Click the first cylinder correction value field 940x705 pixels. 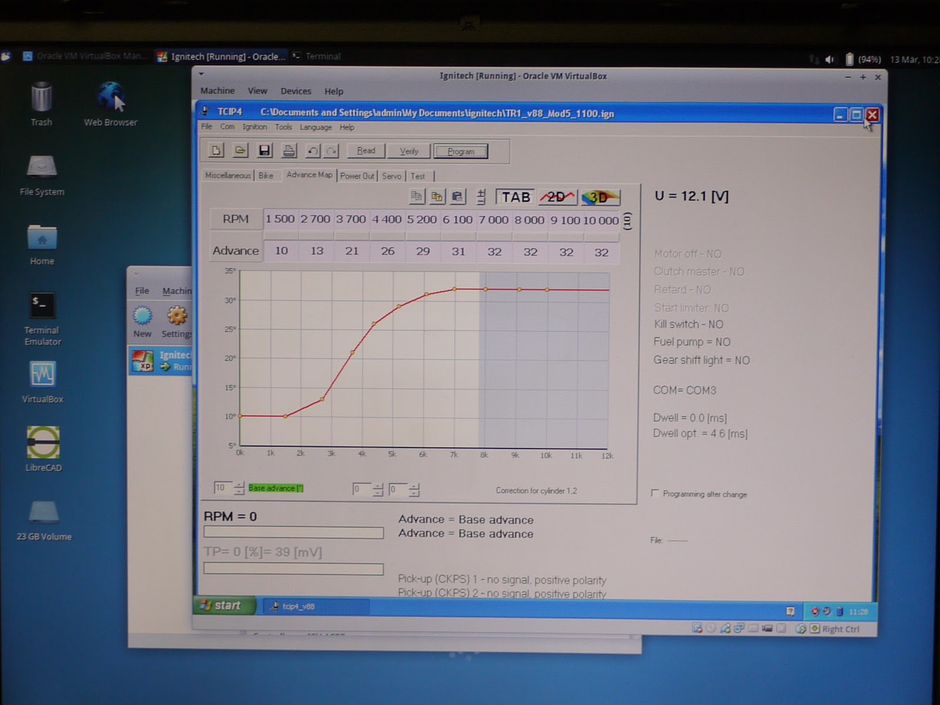point(362,489)
